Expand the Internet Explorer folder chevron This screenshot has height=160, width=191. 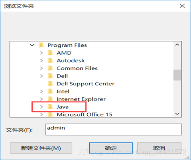41,99
